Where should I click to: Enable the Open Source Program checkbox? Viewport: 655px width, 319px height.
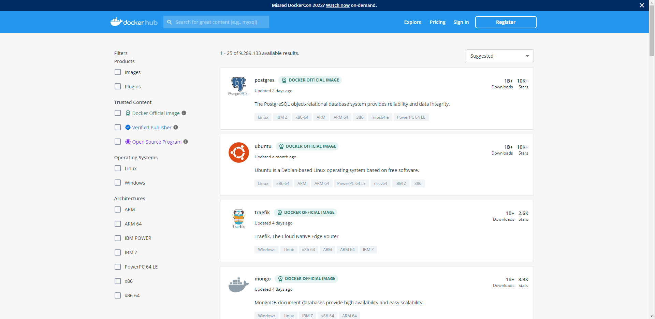click(x=118, y=142)
